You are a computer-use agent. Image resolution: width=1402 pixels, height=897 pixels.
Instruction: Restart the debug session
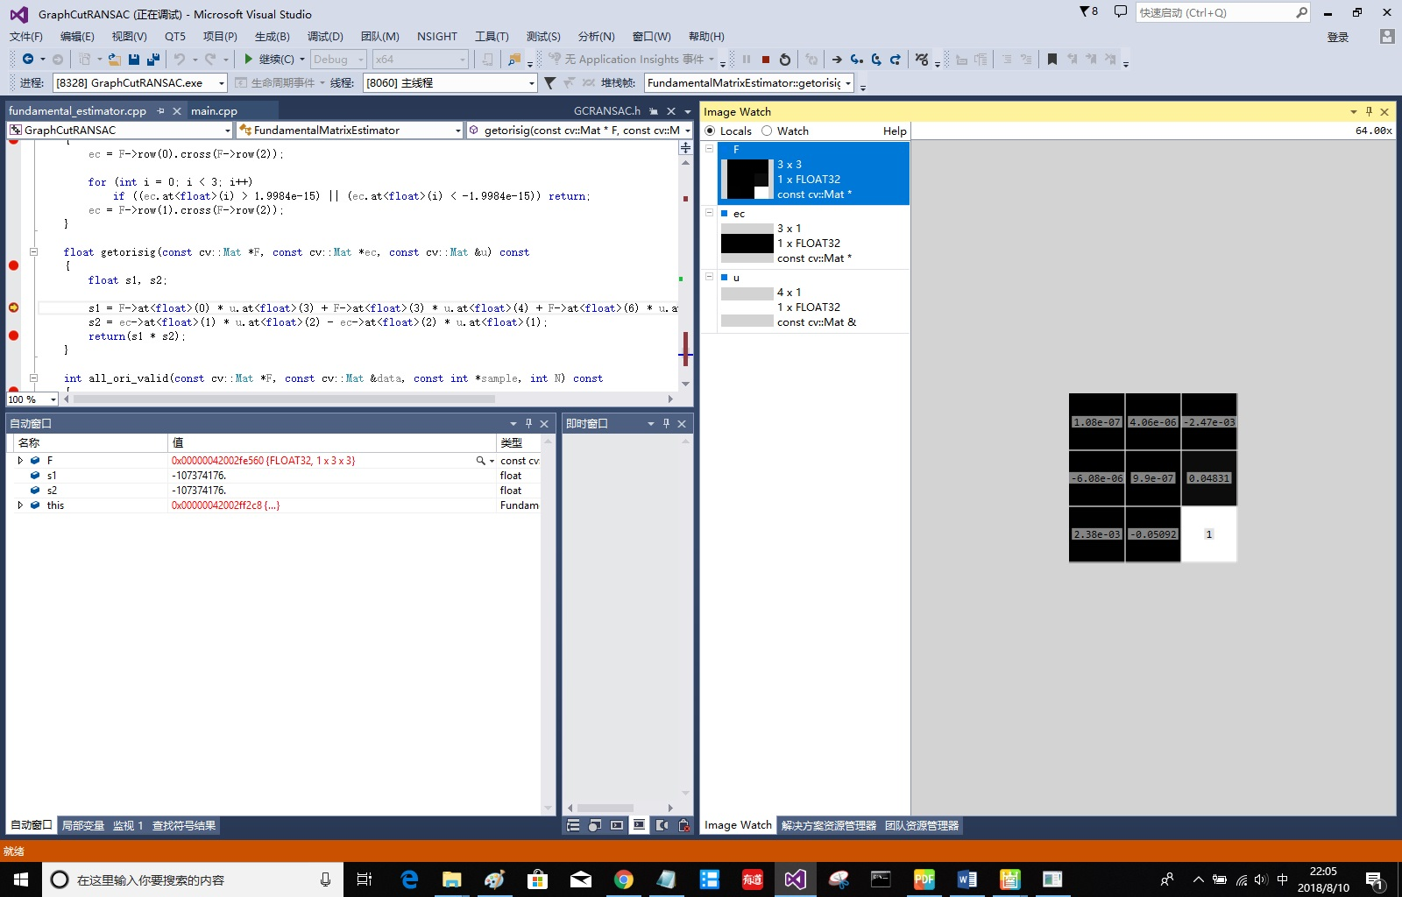point(784,59)
